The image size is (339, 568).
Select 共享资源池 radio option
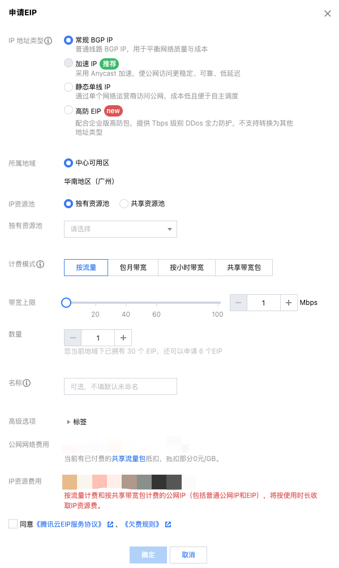(x=123, y=204)
